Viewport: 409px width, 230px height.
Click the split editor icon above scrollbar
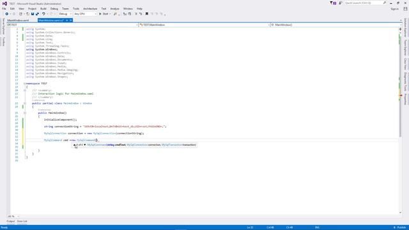[401, 29]
